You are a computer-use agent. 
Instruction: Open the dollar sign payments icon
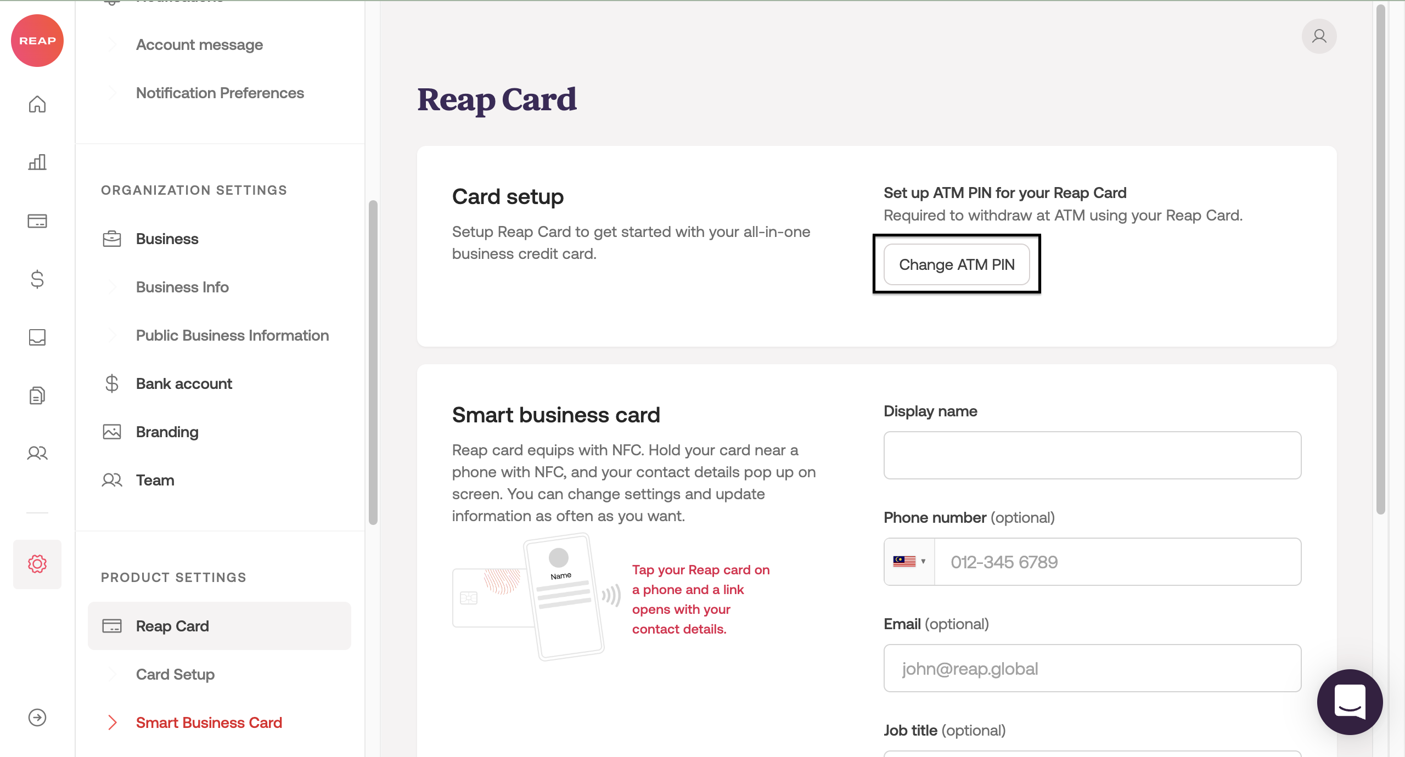(37, 279)
